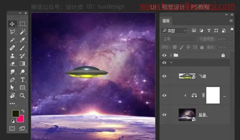Select the Rectangular Marquee tool
Viewport: 240px width, 140px height.
(x=22, y=24)
